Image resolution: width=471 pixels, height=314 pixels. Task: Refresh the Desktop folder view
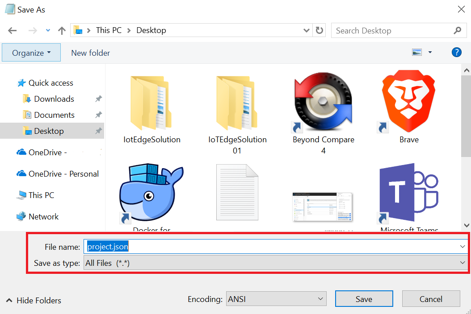pyautogui.click(x=320, y=30)
